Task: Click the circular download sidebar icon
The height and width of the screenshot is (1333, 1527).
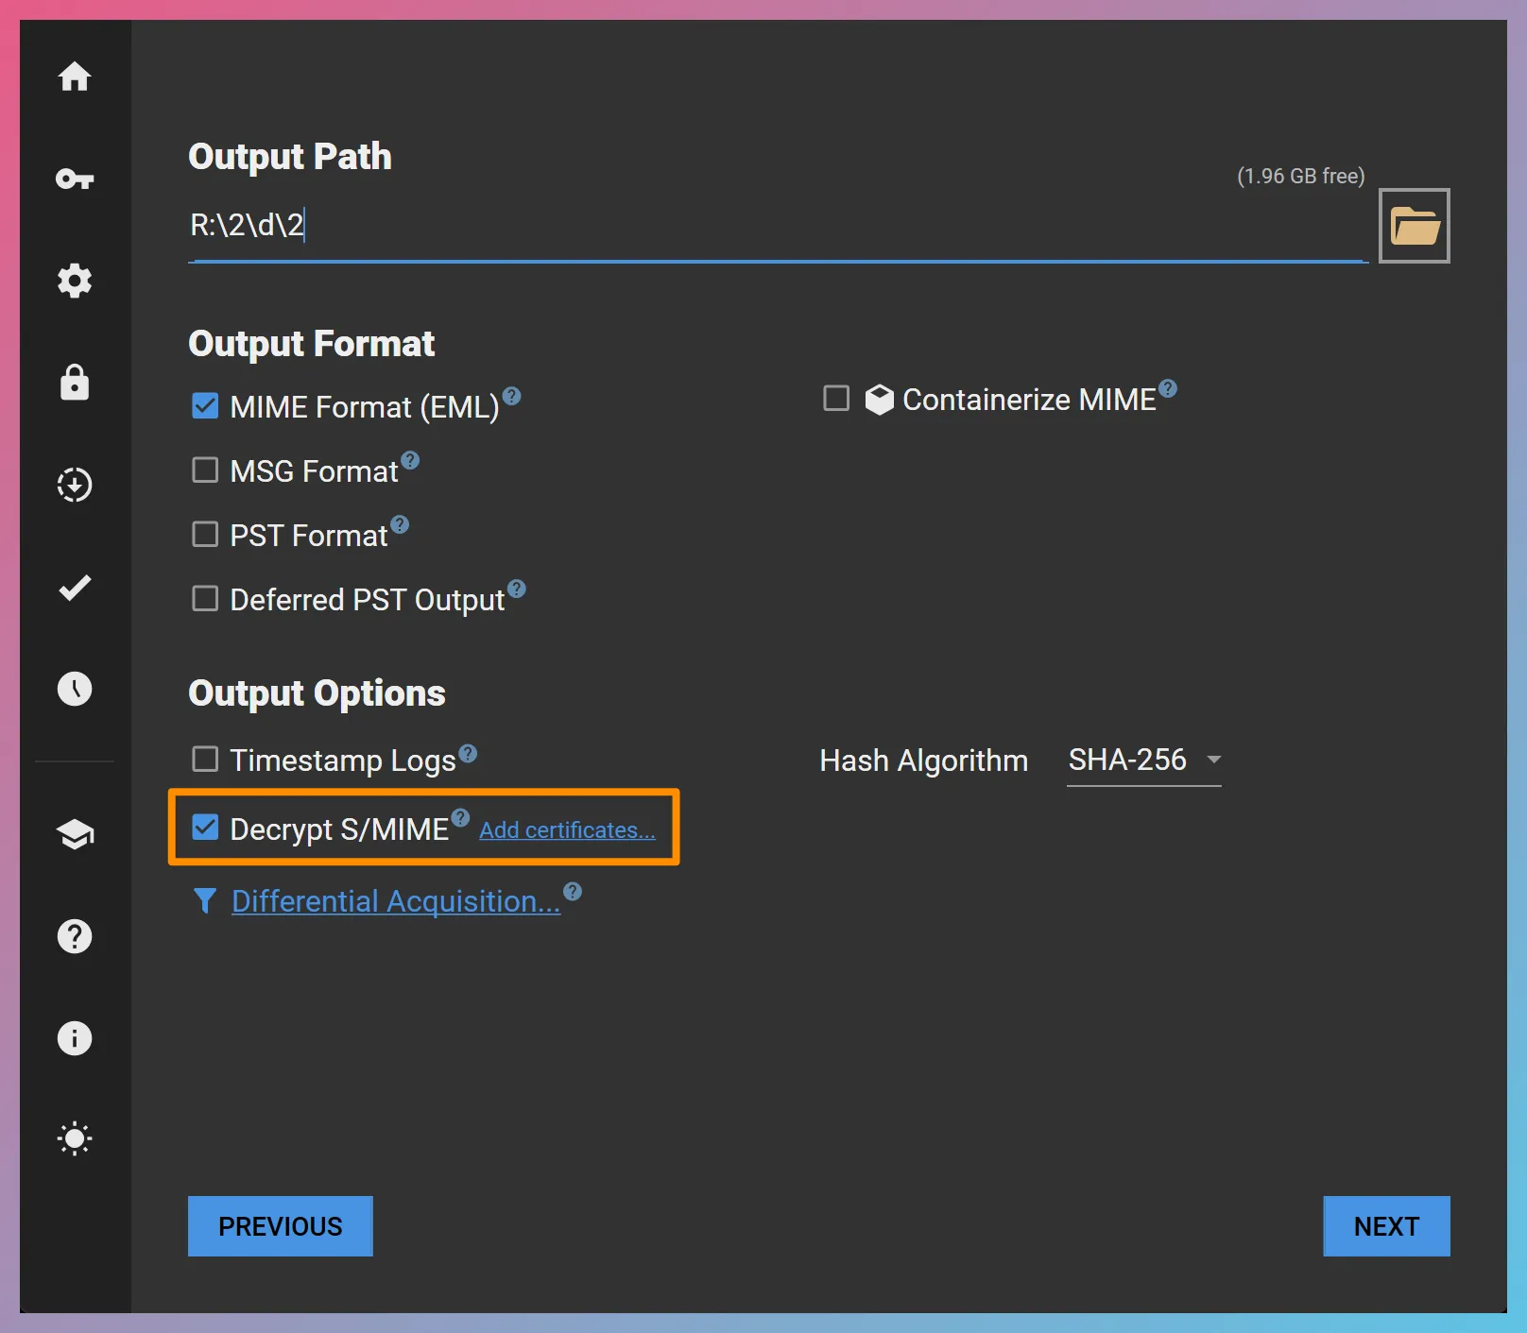Action: (75, 485)
